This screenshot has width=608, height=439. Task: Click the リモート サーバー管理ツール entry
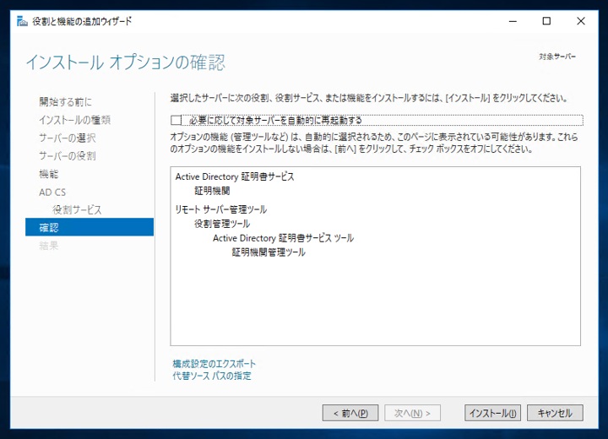[221, 209]
